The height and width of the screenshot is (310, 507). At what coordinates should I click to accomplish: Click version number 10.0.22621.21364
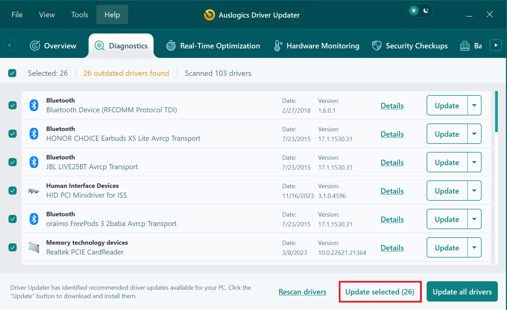click(x=342, y=252)
